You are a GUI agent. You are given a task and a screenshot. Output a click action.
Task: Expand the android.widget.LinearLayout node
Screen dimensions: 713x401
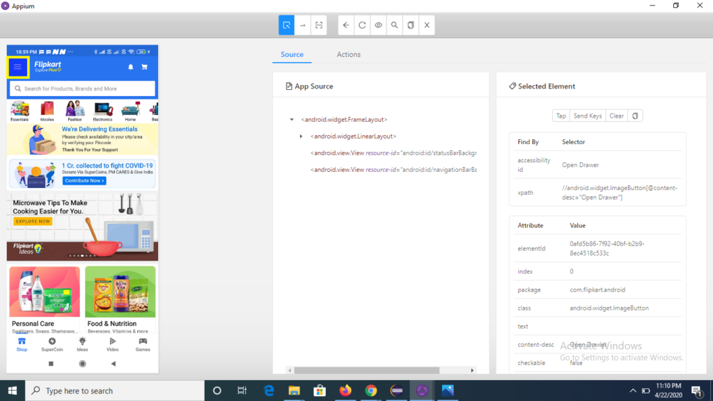click(301, 136)
